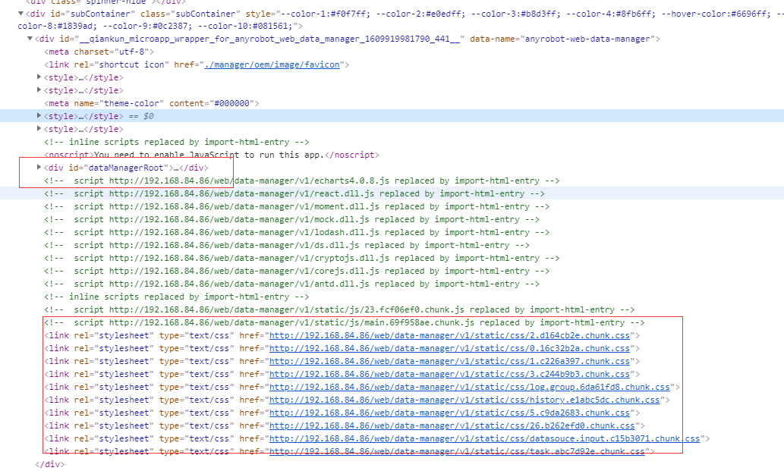Image resolution: width=784 pixels, height=471 pixels.
Task: Expand the style node marked == $0
Action: click(x=39, y=116)
